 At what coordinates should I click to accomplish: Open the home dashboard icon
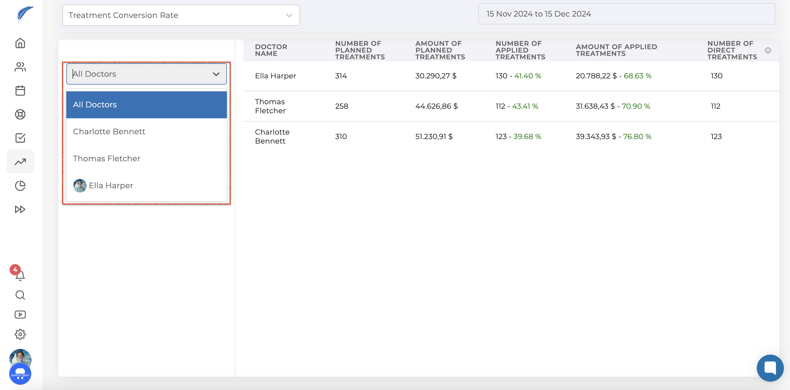20,43
